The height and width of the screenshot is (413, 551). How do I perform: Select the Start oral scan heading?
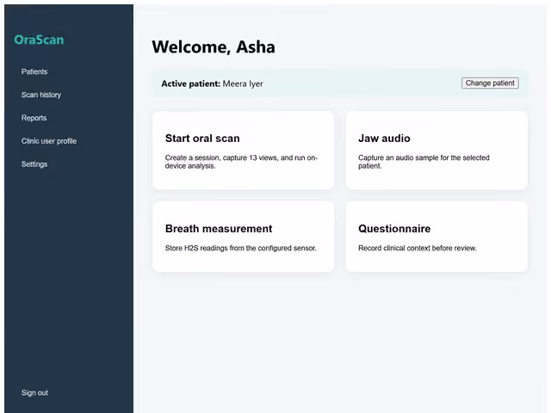pyautogui.click(x=202, y=139)
